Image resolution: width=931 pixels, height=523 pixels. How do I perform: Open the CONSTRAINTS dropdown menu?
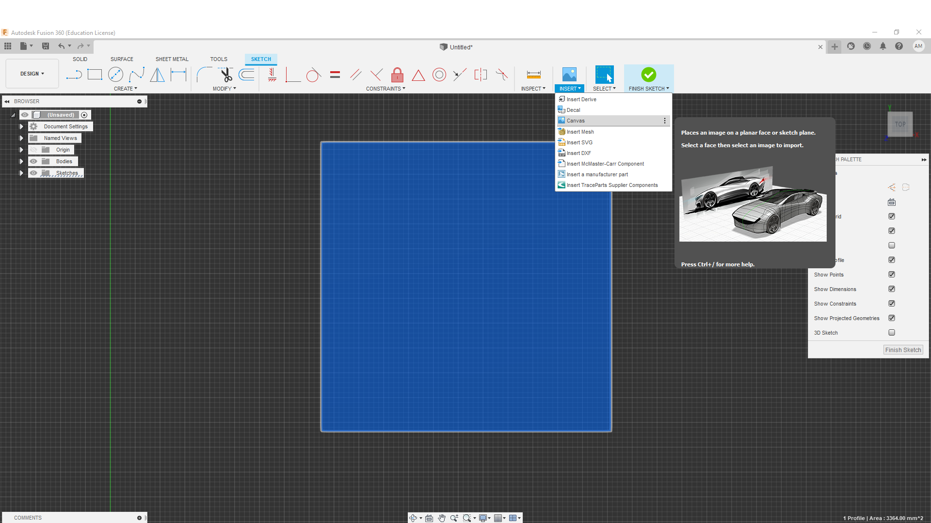[385, 89]
